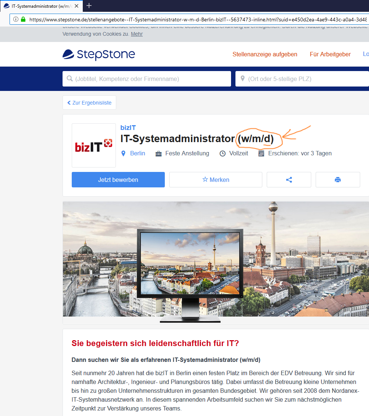Open Stellenanzeige aufgeben
Screen dimensions: 369x416
(265, 54)
